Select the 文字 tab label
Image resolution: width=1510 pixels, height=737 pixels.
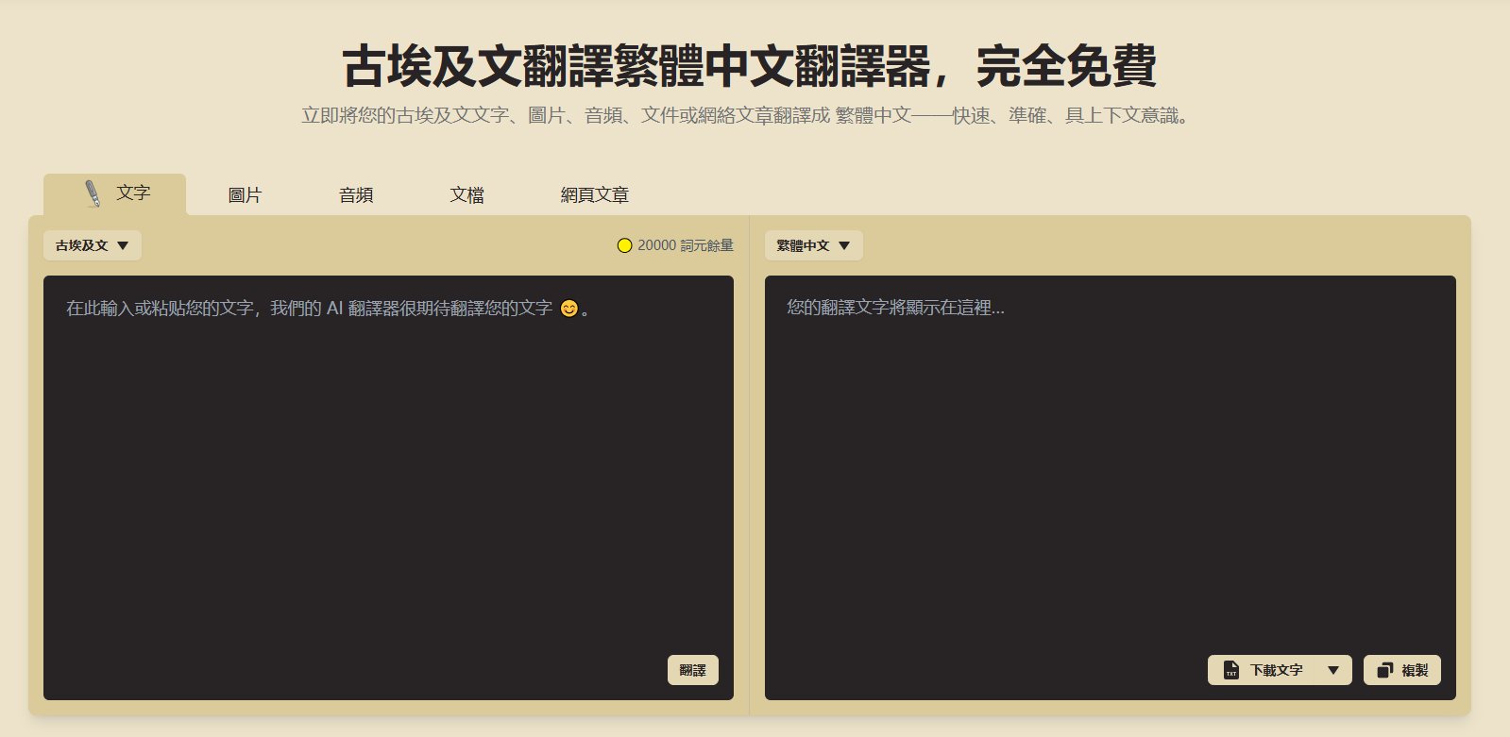pos(133,193)
